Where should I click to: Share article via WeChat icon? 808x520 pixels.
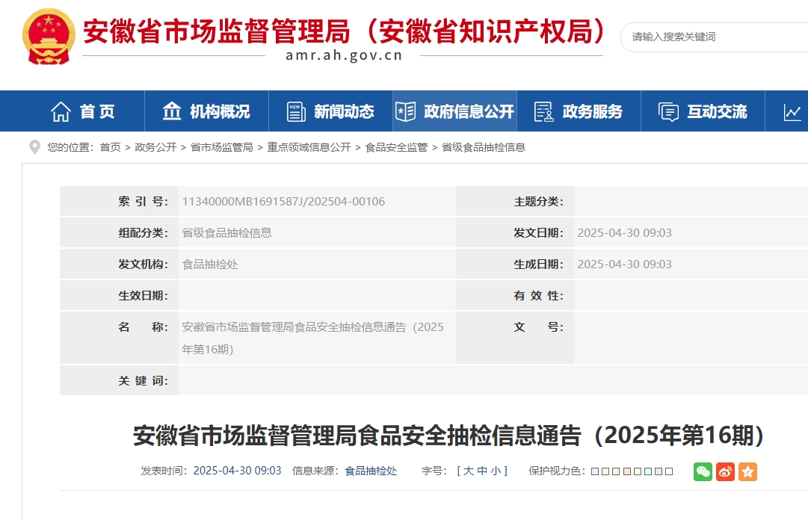703,471
